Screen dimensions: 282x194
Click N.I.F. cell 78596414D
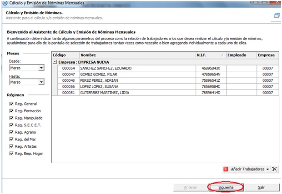[x=211, y=93]
